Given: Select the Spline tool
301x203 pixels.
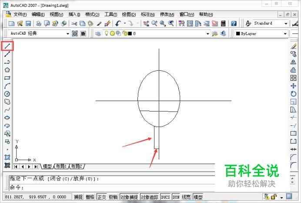Looking at the screenshot, I should click(x=7, y=110).
